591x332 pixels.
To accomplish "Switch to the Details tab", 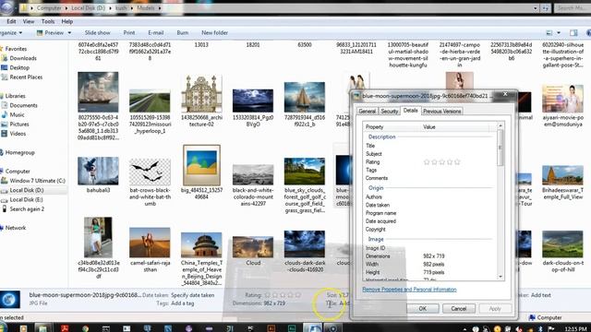I will click(x=410, y=111).
